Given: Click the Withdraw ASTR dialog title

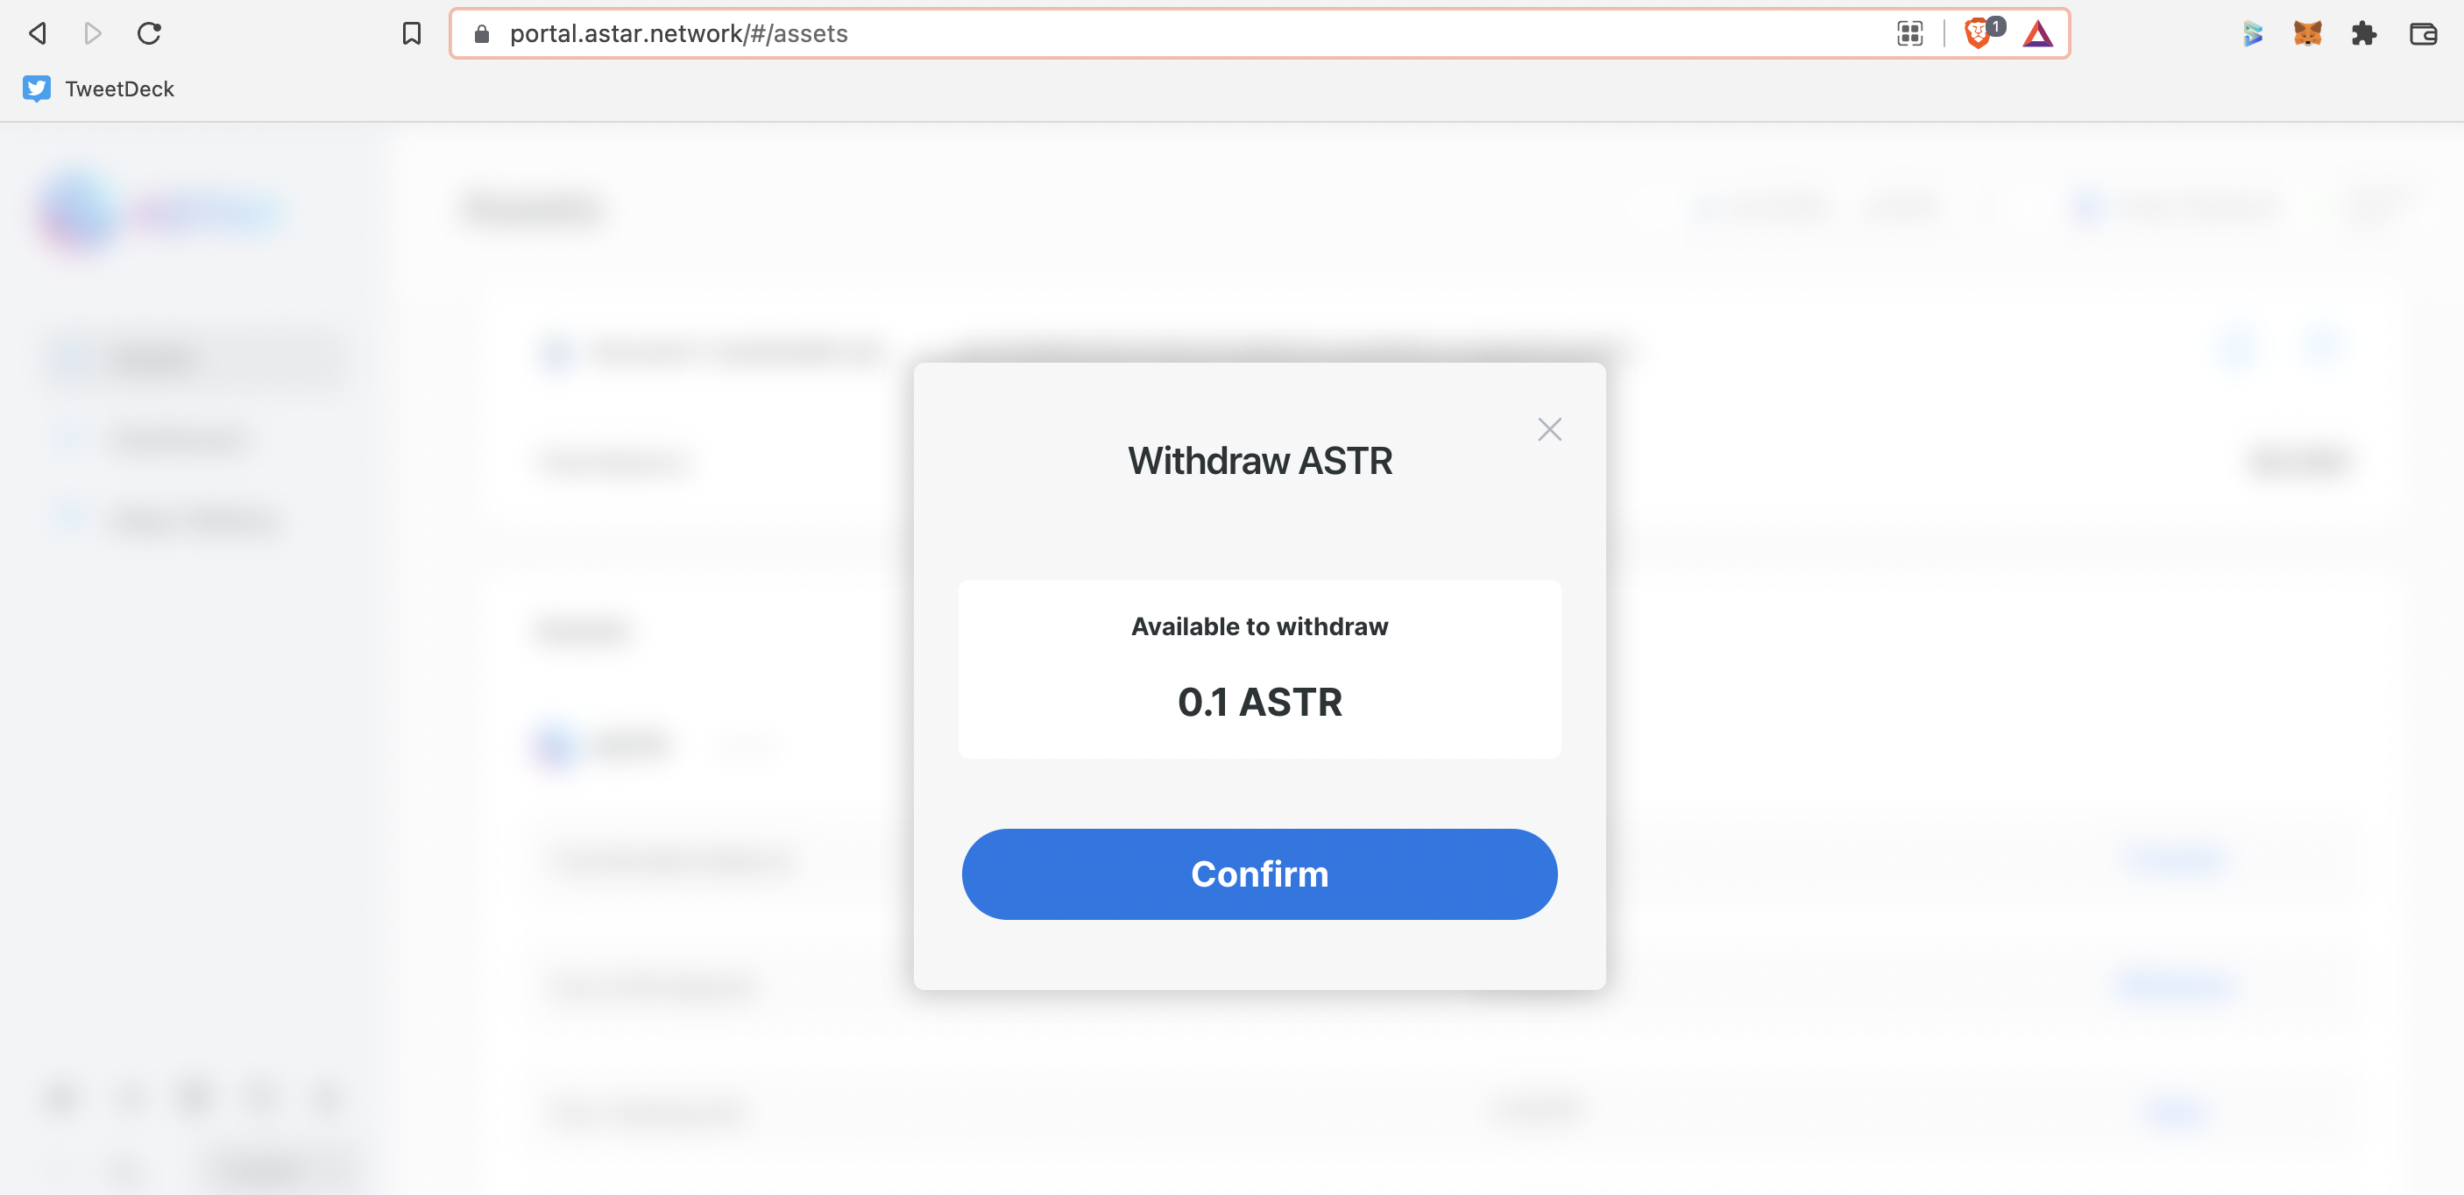Looking at the screenshot, I should pyautogui.click(x=1259, y=461).
